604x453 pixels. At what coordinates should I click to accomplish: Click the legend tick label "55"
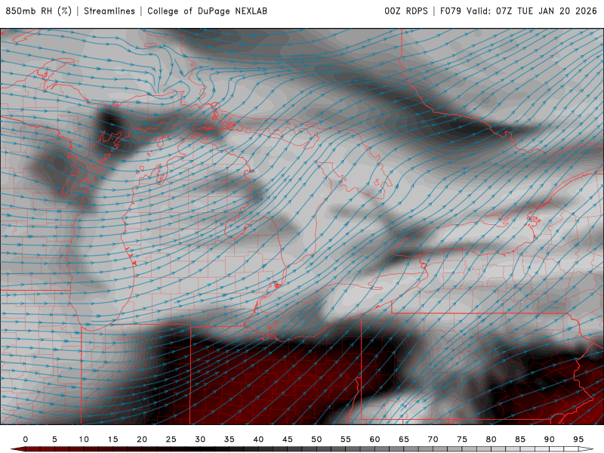(x=346, y=439)
